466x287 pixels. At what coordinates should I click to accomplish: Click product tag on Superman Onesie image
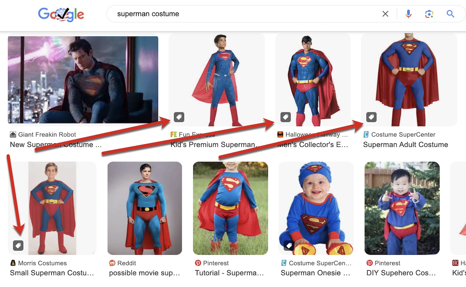coord(289,245)
